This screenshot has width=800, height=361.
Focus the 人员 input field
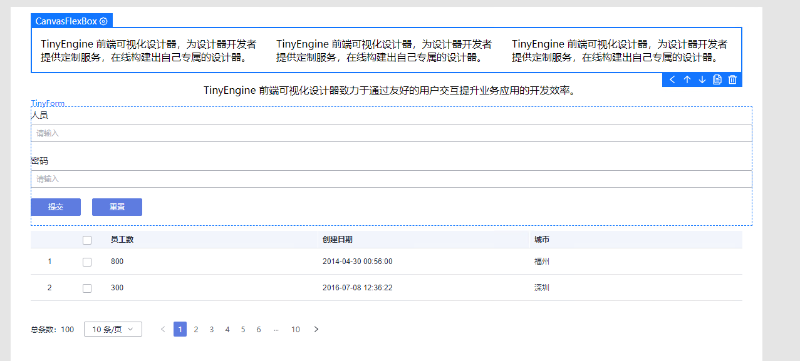[392, 133]
